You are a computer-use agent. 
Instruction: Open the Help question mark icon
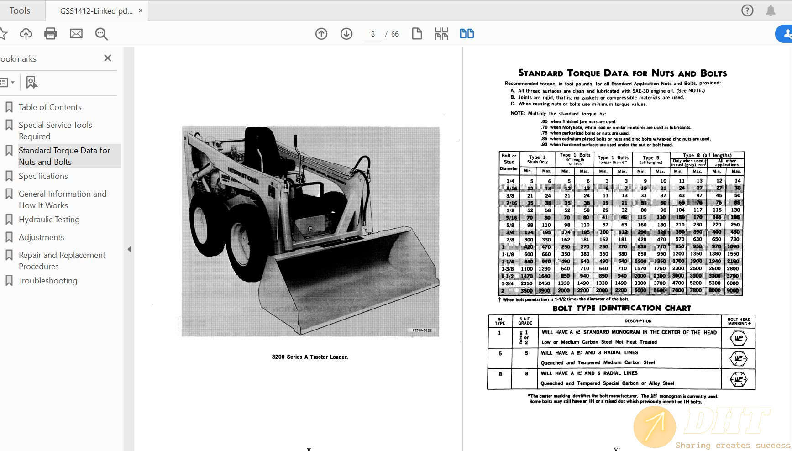tap(747, 10)
